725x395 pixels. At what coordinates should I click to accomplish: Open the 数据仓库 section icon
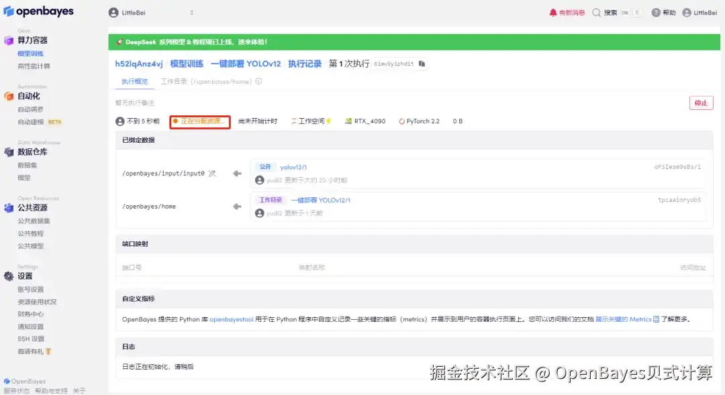click(x=9, y=152)
